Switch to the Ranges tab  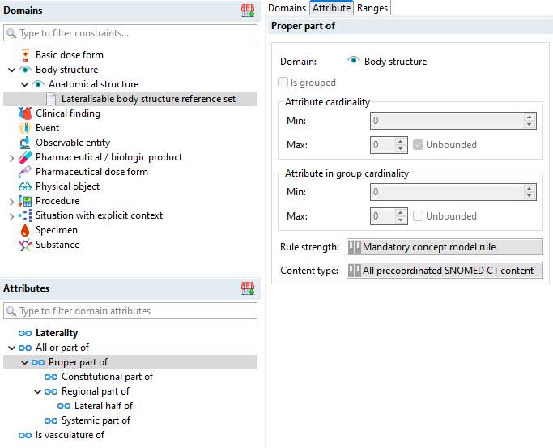pos(372,8)
